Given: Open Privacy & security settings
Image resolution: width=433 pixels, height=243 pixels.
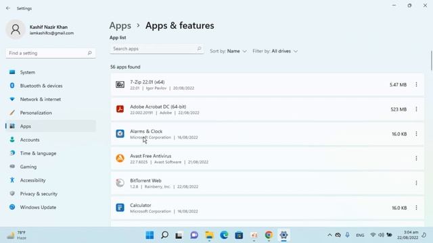Looking at the screenshot, I should pyautogui.click(x=51, y=194).
